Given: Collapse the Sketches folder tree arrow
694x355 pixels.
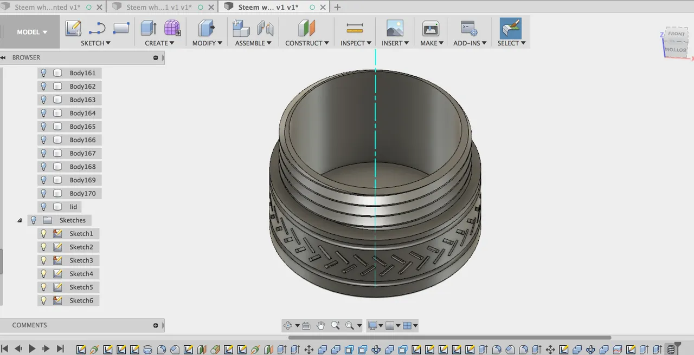Looking at the screenshot, I should pos(20,220).
